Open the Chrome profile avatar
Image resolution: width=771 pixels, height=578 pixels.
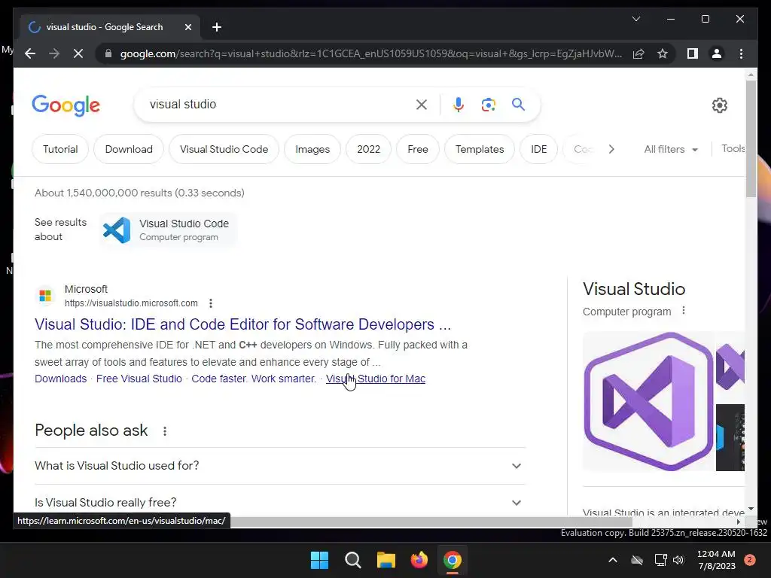point(717,53)
